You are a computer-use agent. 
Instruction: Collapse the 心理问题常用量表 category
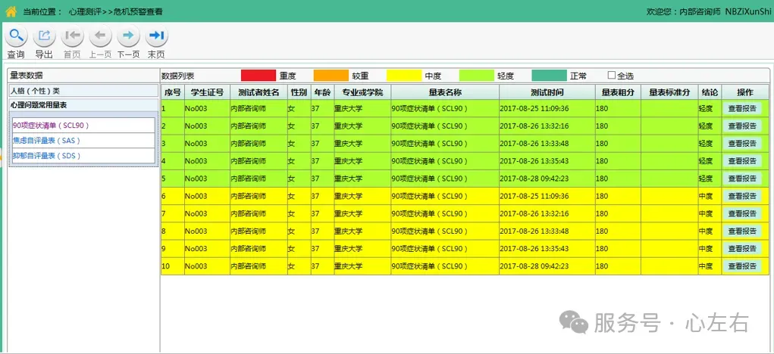[x=83, y=105]
